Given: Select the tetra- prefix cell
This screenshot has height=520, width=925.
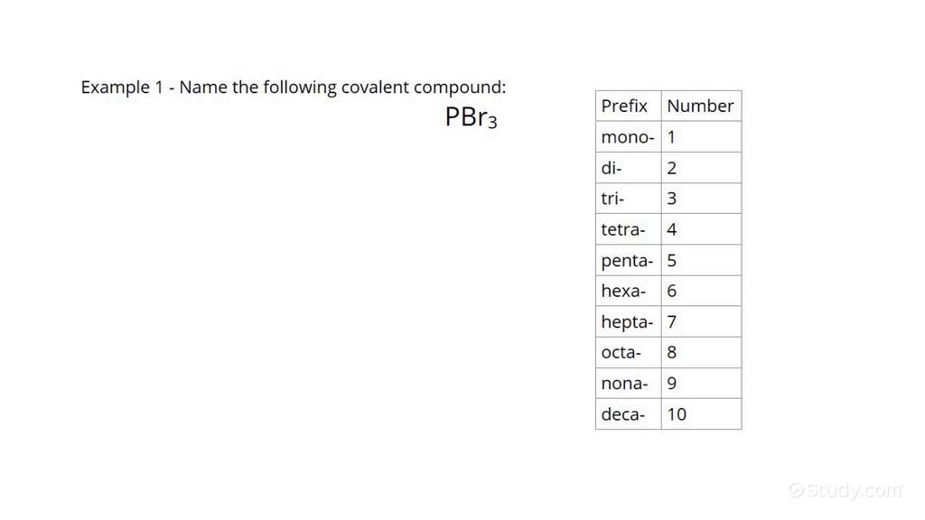Looking at the screenshot, I should click(629, 228).
